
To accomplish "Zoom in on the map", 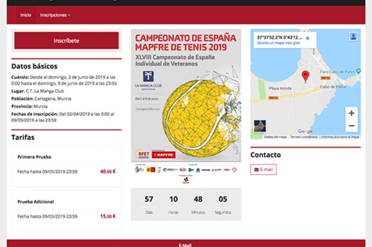I will (352, 113).
